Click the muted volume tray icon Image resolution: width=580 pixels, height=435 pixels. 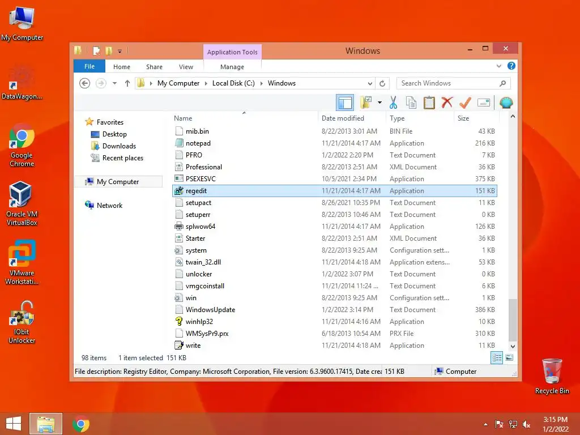[526, 424]
